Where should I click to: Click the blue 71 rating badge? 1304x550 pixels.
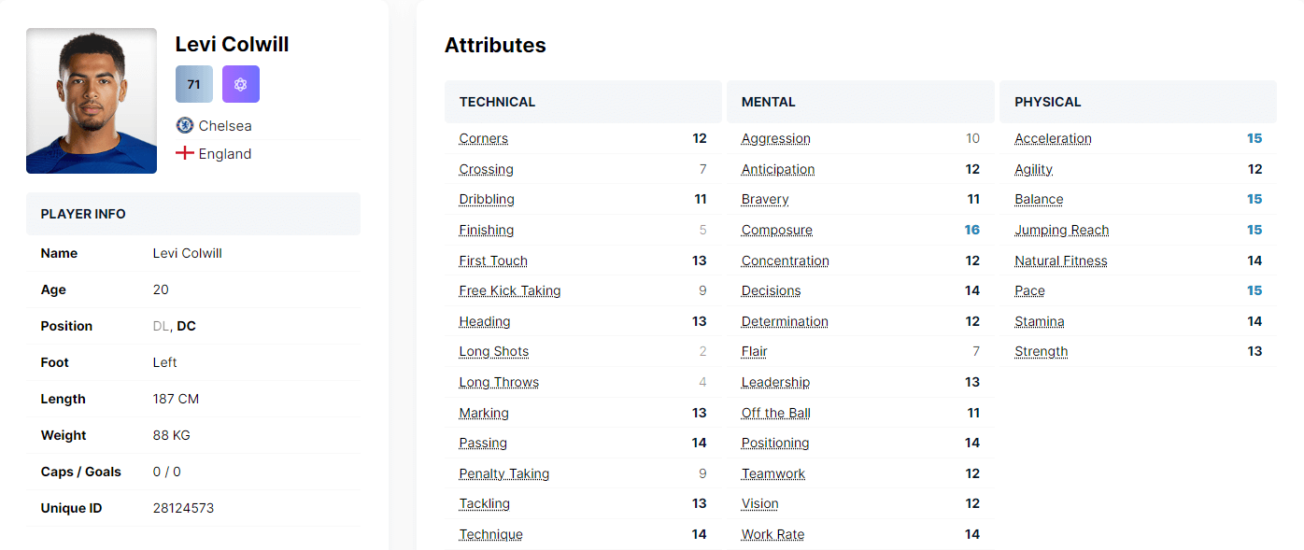pos(193,84)
